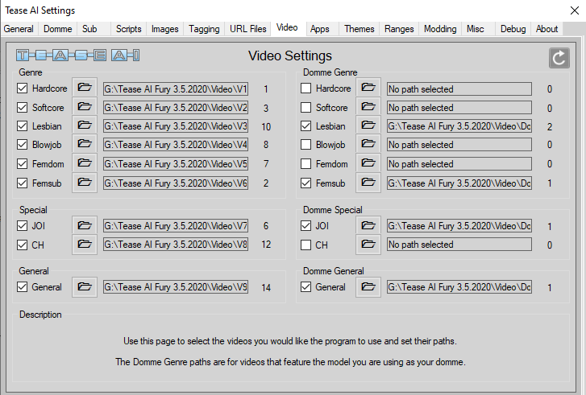Click the Video tab
The width and height of the screenshot is (586, 395).
tap(287, 27)
